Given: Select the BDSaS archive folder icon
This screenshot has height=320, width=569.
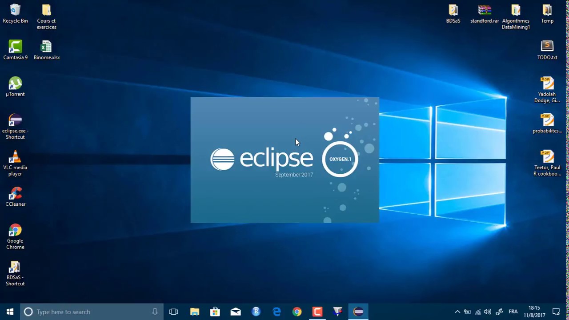Looking at the screenshot, I should pyautogui.click(x=453, y=14).
